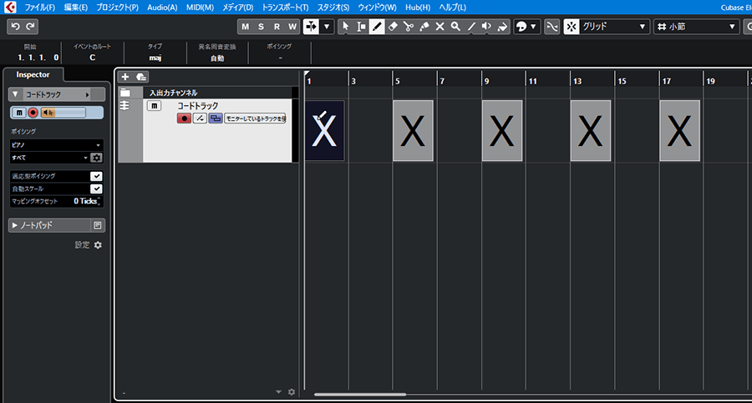Select the Erase tool
The image size is (752, 403).
(x=393, y=27)
